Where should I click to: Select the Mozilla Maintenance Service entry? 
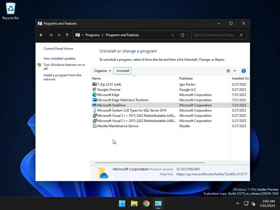click(170, 126)
